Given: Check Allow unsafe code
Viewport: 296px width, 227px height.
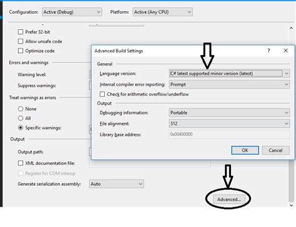Looking at the screenshot, I should pos(21,41).
